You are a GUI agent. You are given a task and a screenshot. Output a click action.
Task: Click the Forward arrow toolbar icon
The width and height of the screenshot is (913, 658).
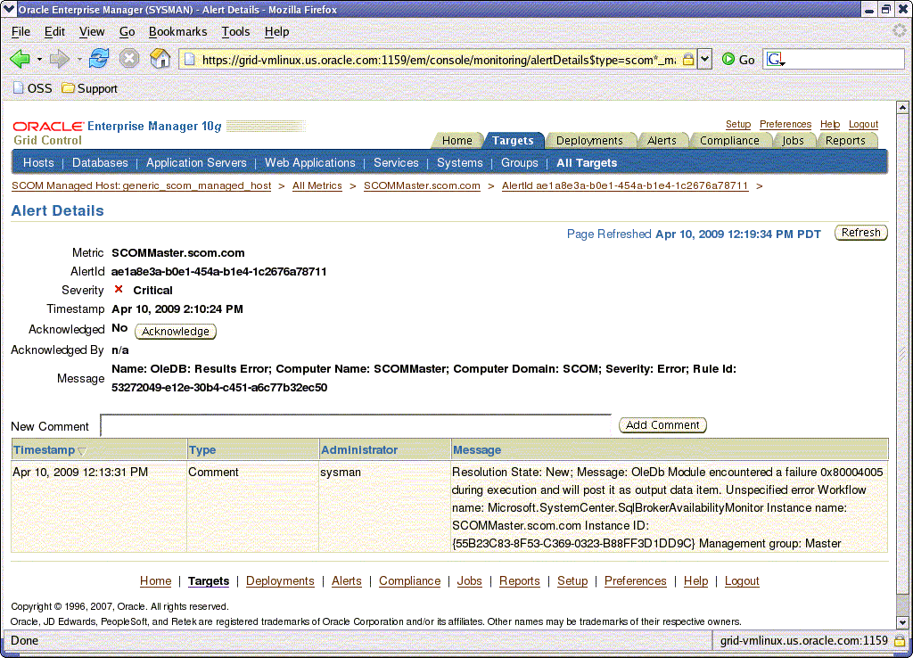[60, 59]
